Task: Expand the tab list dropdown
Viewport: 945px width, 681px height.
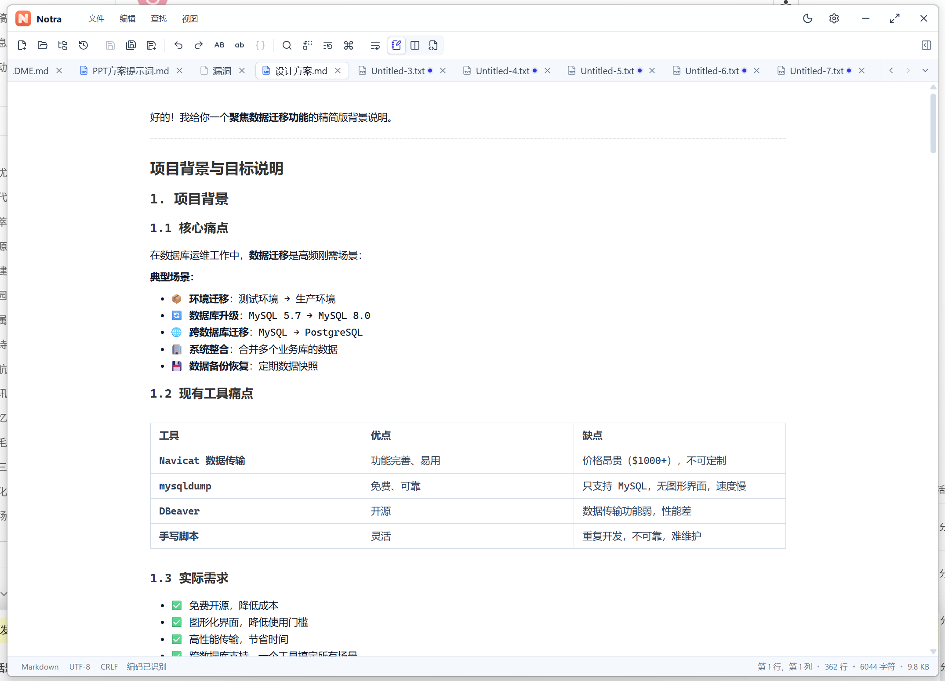Action: (x=925, y=71)
